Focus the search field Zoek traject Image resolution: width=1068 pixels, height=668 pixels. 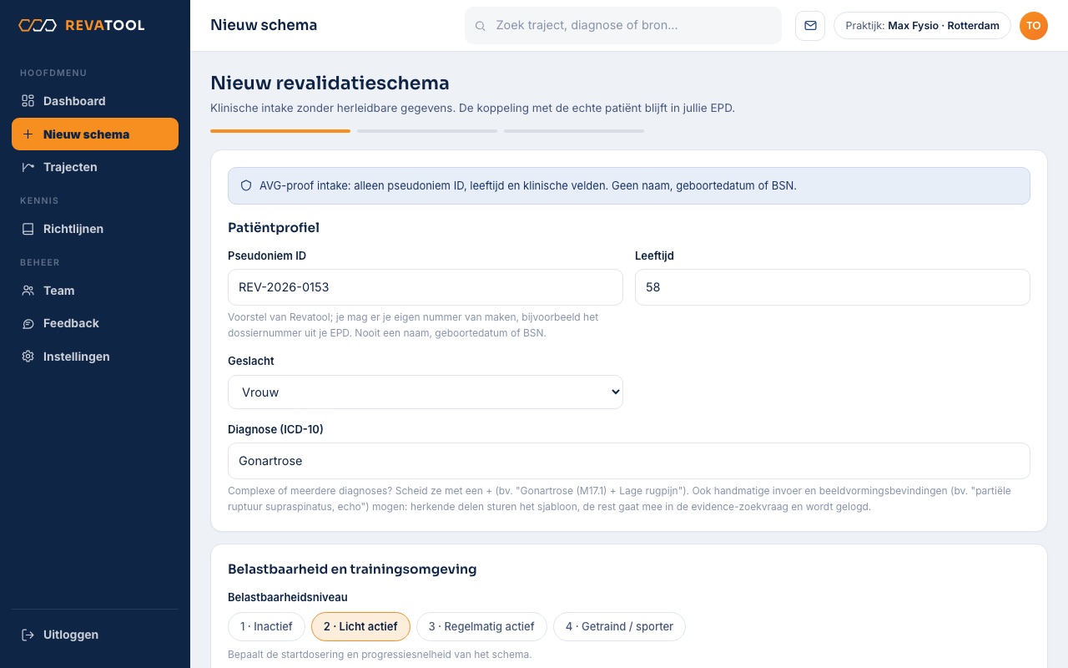[x=623, y=25]
